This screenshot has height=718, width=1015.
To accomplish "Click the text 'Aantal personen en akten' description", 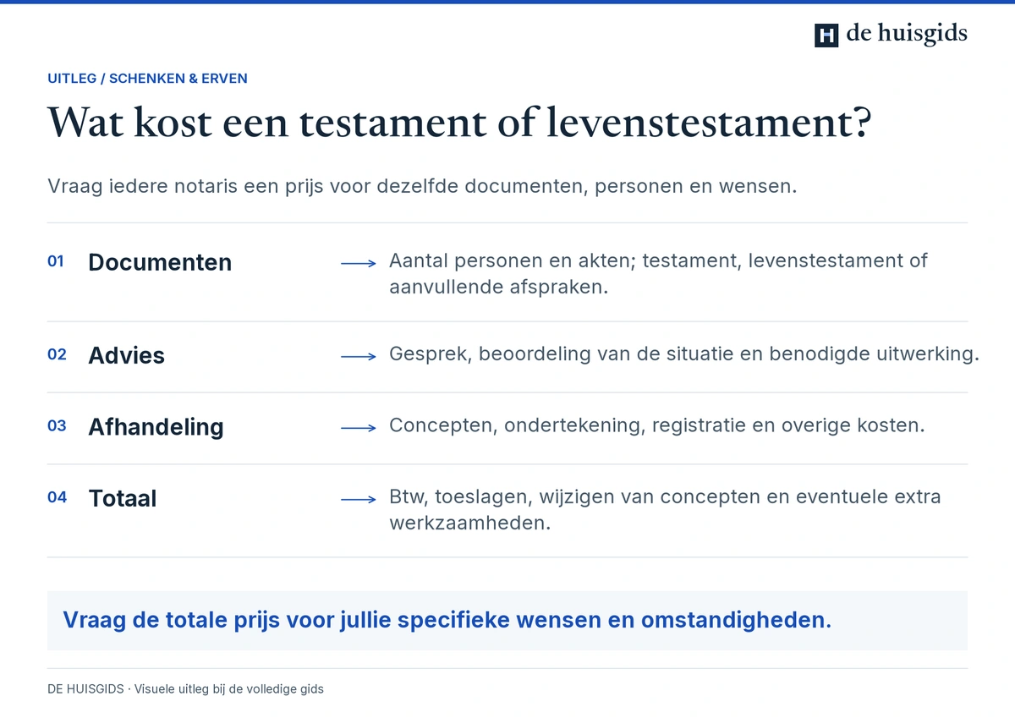I will pos(658,273).
